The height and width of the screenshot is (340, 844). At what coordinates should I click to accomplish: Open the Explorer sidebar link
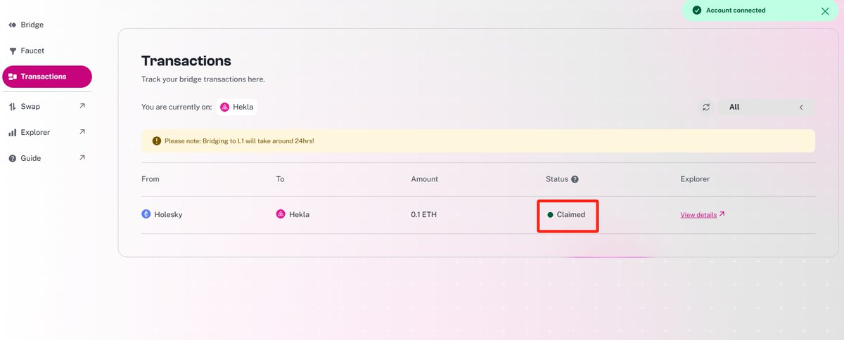(35, 132)
